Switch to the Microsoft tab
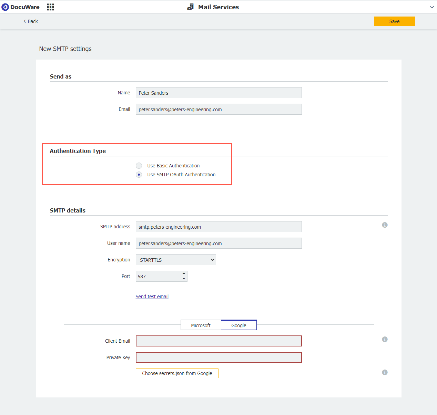Viewport: 437px width, 415px height. [x=201, y=325]
